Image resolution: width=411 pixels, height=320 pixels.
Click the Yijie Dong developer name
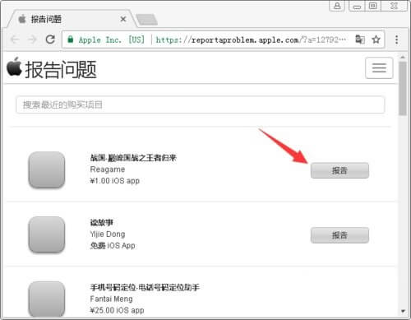coord(108,234)
